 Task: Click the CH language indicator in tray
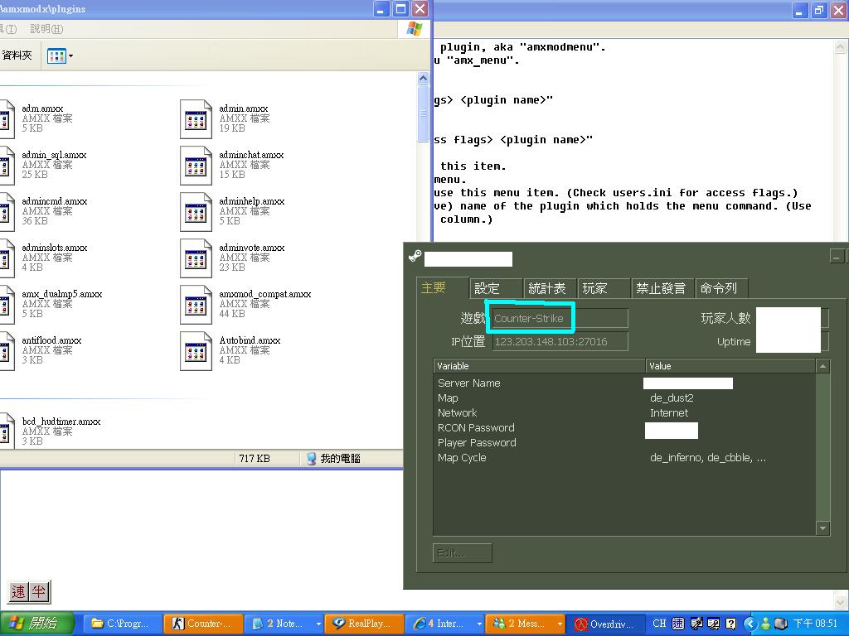tap(659, 624)
